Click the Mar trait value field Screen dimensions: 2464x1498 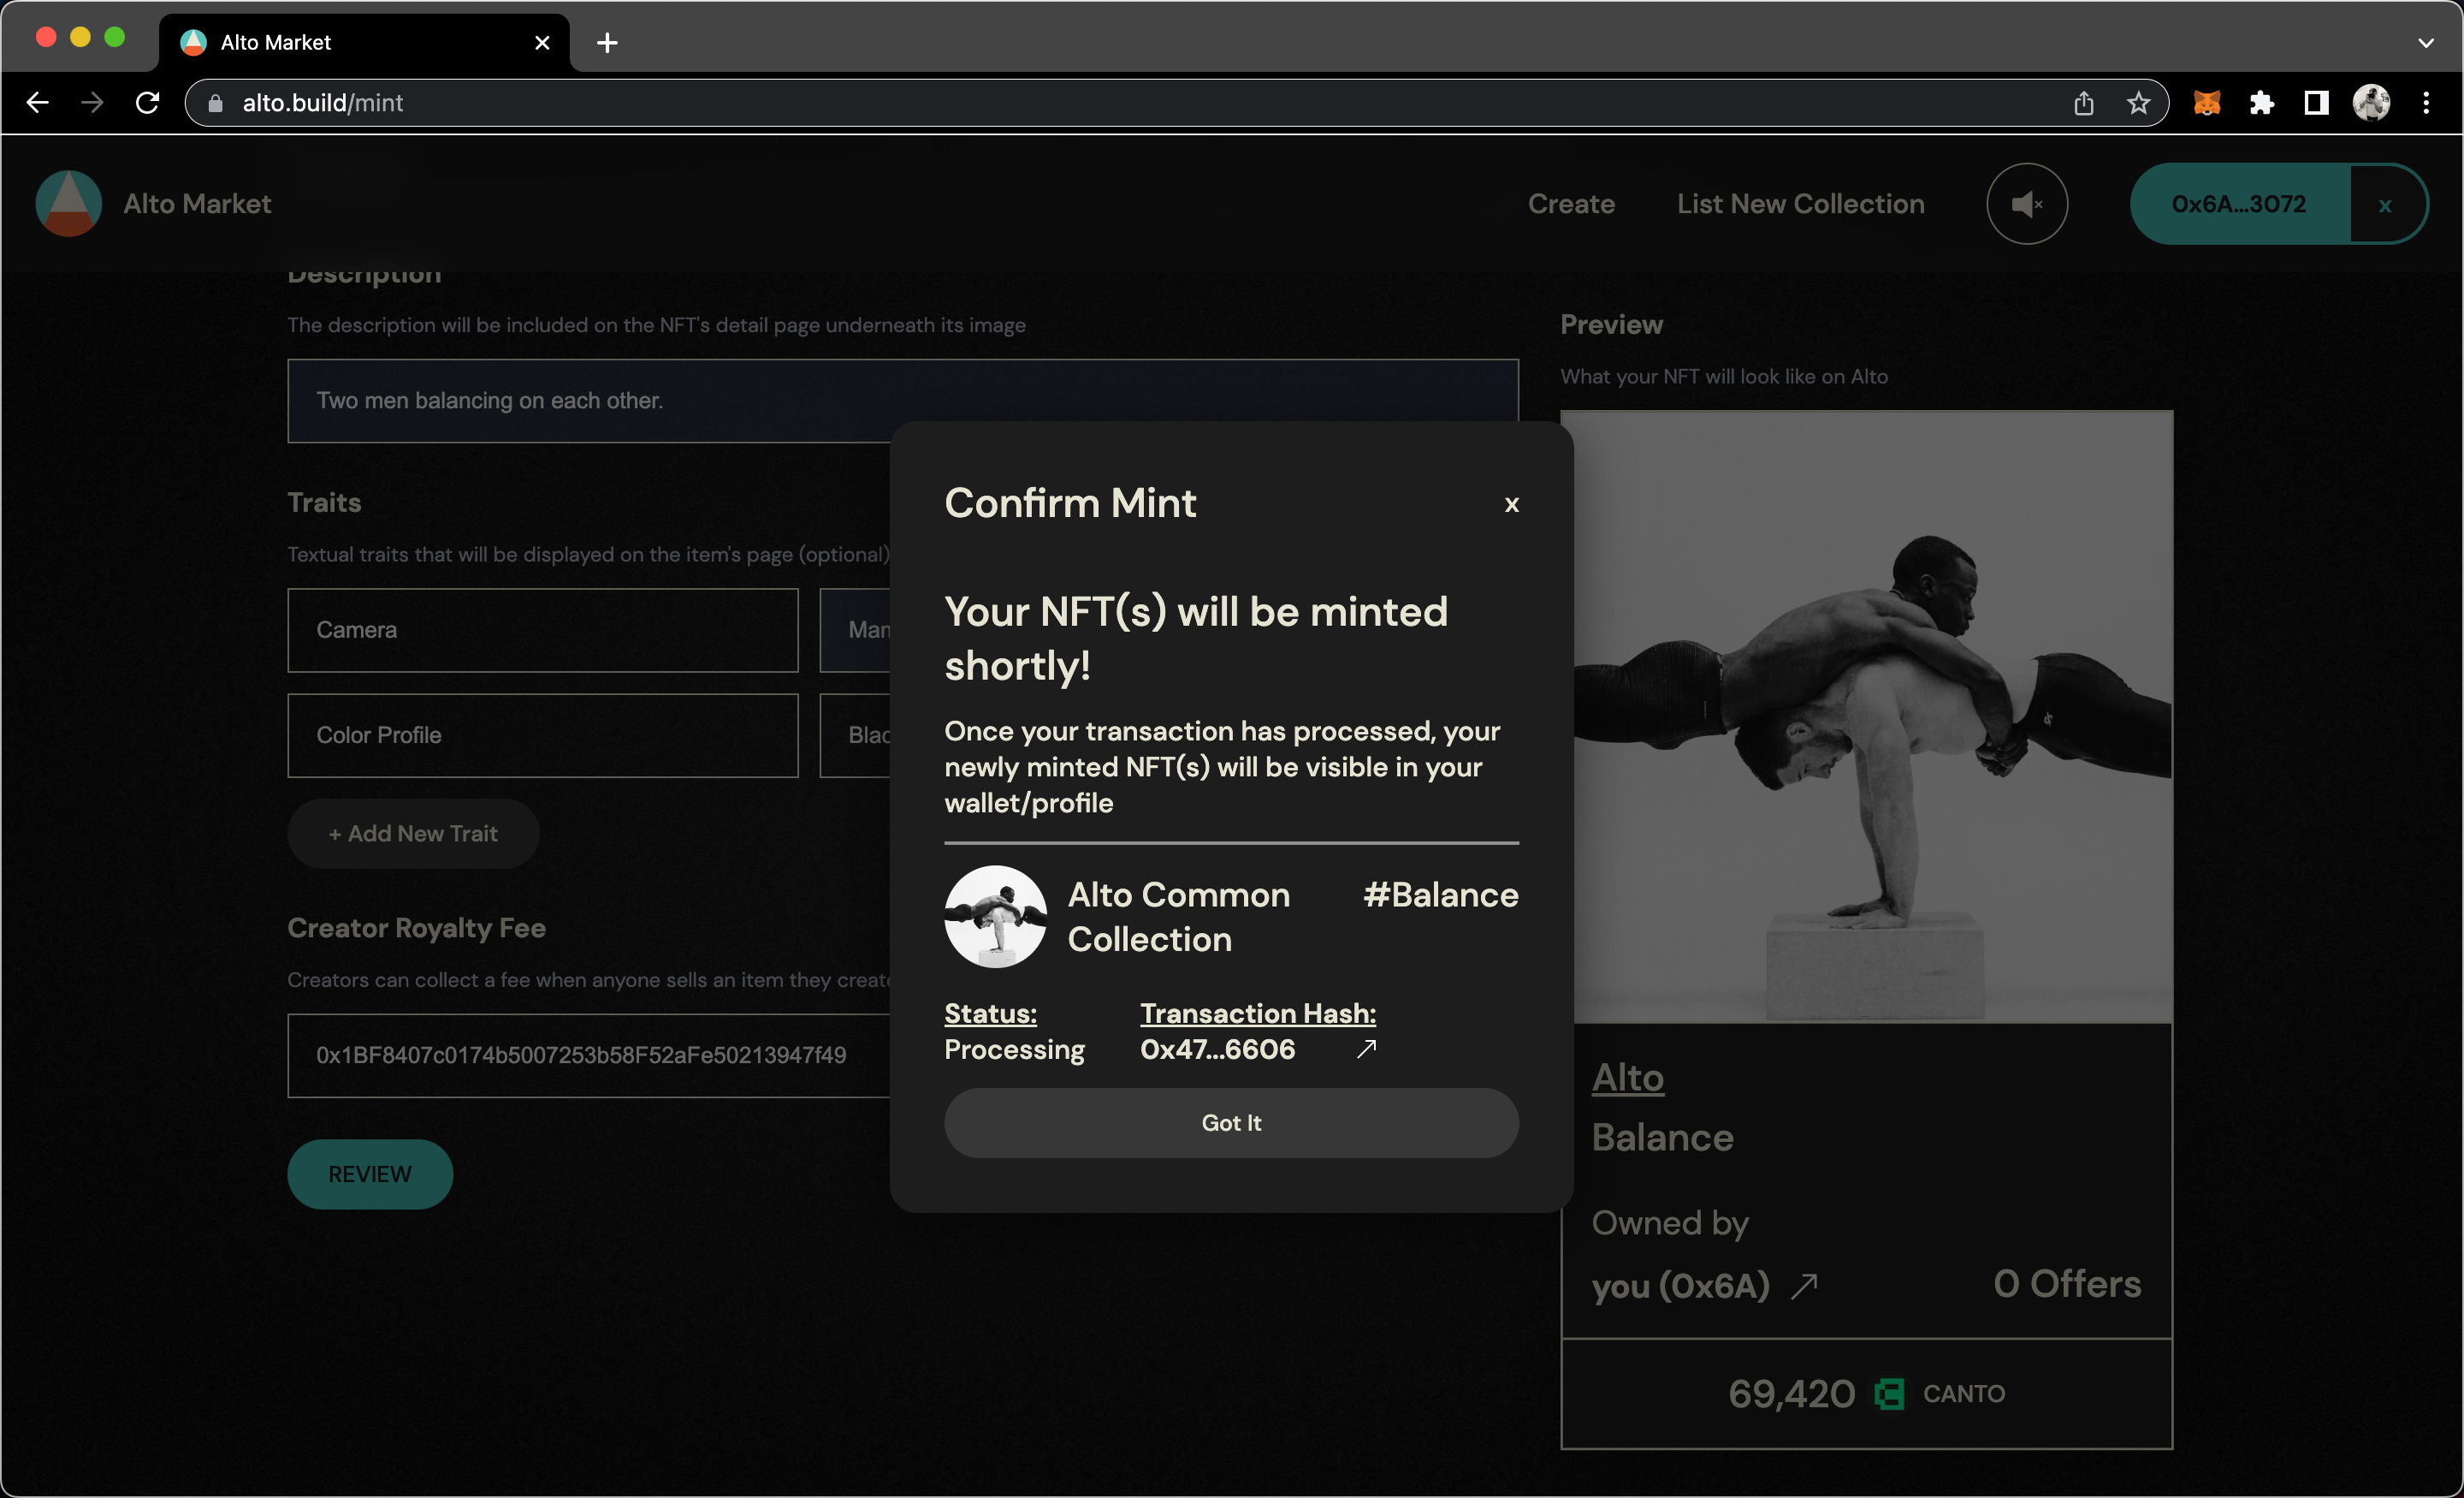[x=856, y=629]
